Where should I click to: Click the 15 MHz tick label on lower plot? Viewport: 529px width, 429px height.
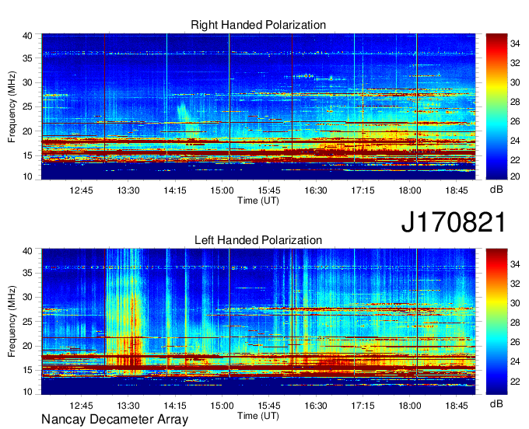point(27,371)
